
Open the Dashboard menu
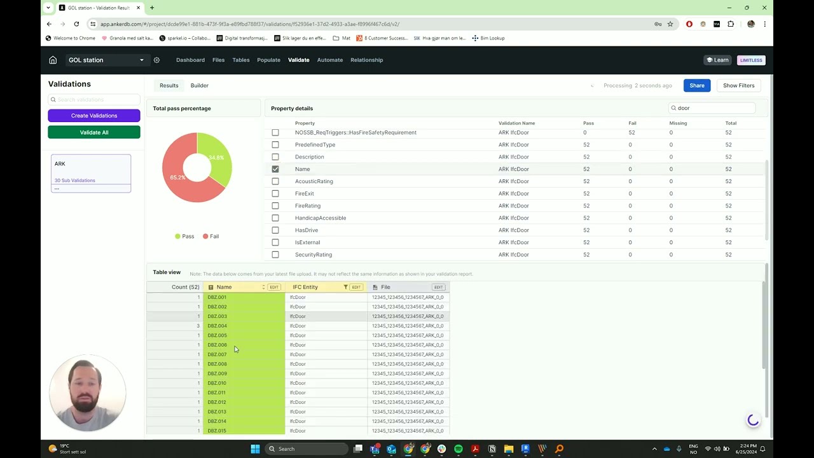(190, 60)
